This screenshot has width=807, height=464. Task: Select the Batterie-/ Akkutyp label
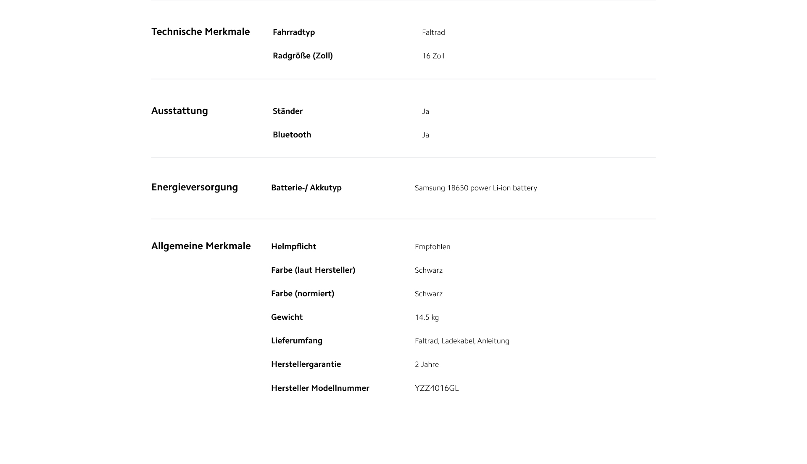tap(306, 188)
